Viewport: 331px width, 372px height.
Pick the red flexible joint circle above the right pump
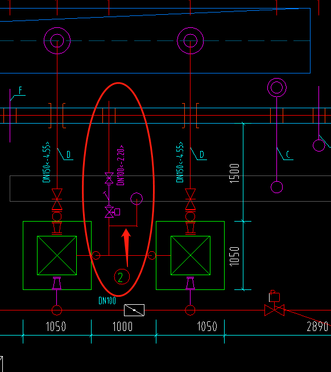pos(191,216)
